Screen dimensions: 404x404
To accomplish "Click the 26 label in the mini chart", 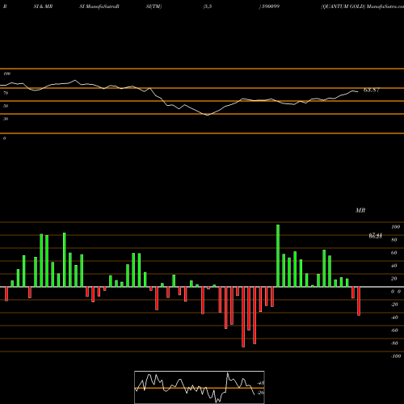I will pos(261,393).
